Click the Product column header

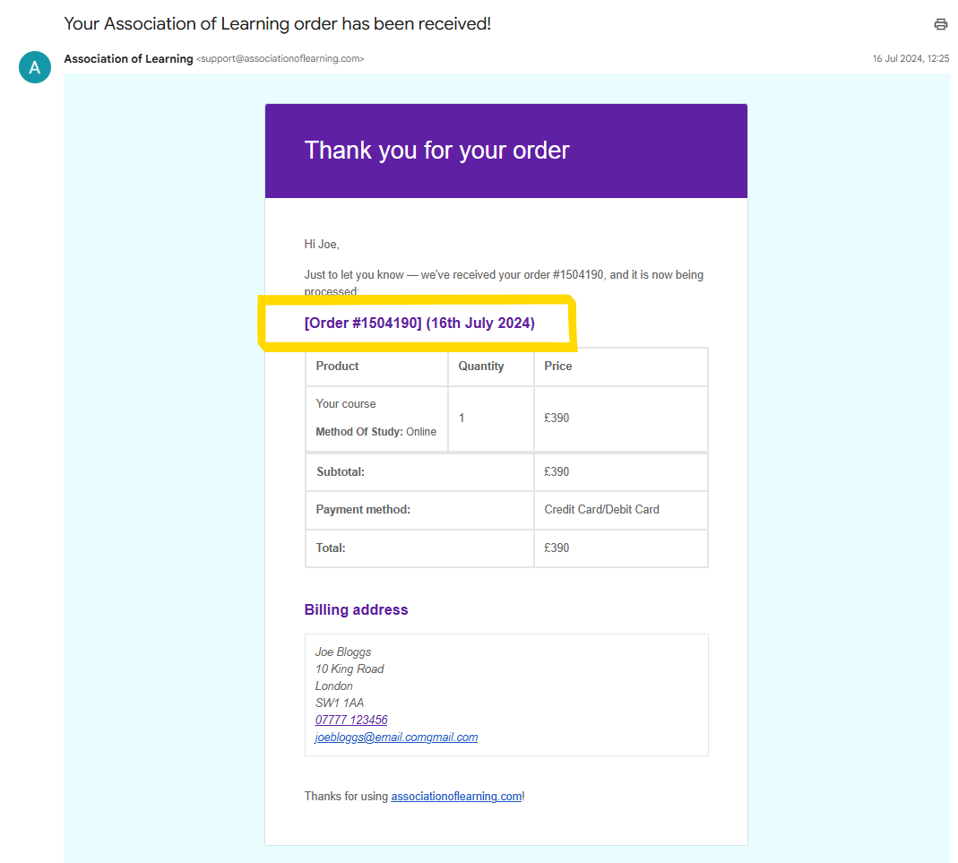[x=338, y=367]
